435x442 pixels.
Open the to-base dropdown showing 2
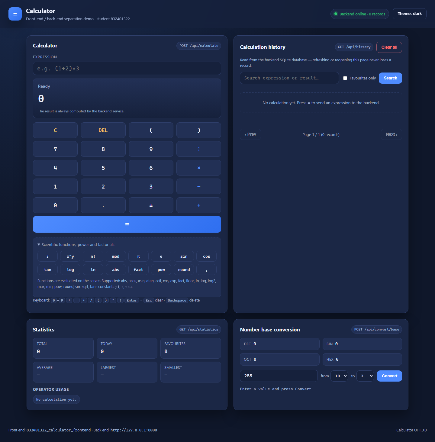[x=365, y=376]
